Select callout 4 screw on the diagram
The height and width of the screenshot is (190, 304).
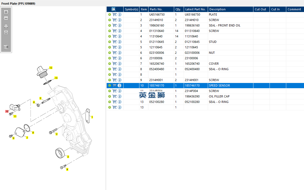67,170
